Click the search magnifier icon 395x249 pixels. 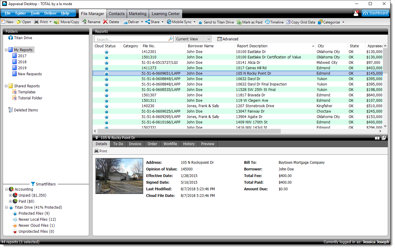point(171,39)
